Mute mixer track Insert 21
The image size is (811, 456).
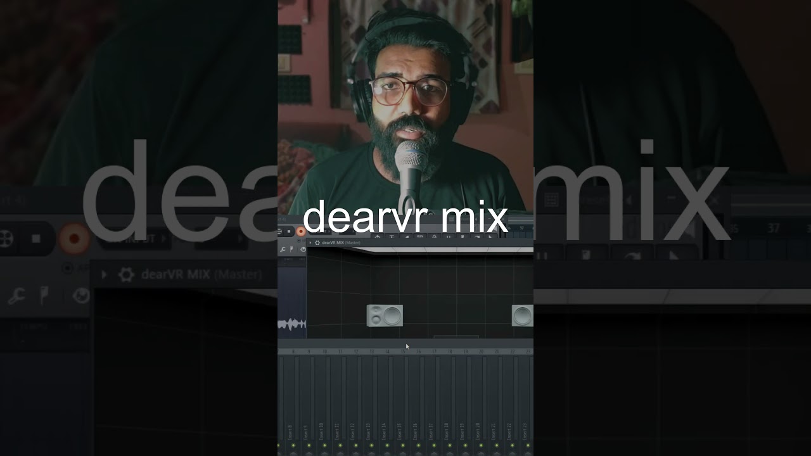pyautogui.click(x=496, y=446)
